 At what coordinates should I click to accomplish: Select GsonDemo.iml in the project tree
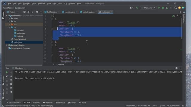pyautogui.click(x=20, y=39)
